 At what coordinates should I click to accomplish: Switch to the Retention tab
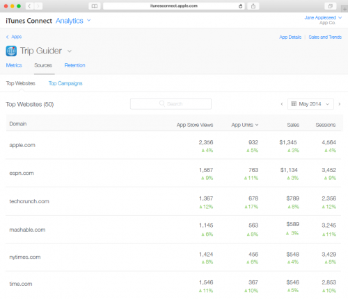(74, 65)
